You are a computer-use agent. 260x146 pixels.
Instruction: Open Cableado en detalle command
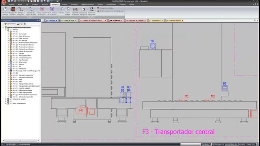click(x=75, y=11)
